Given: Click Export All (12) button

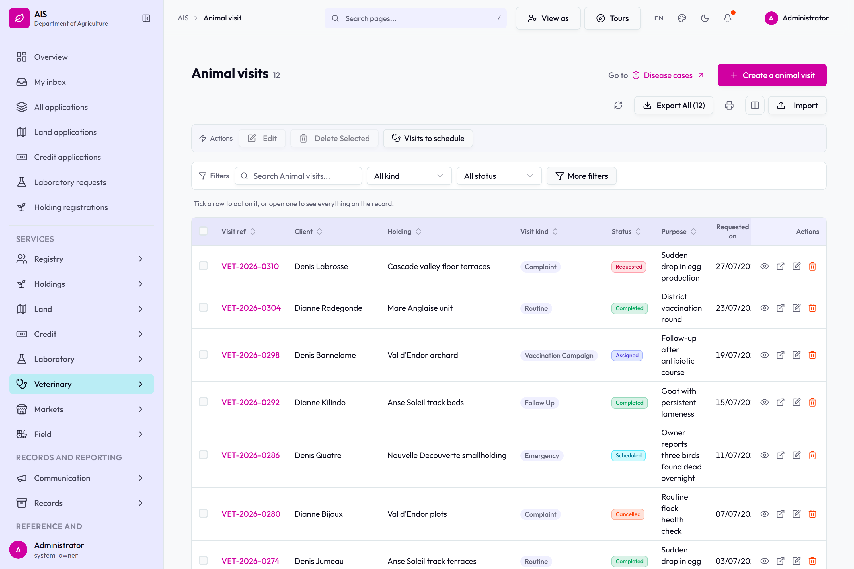Looking at the screenshot, I should pos(674,105).
